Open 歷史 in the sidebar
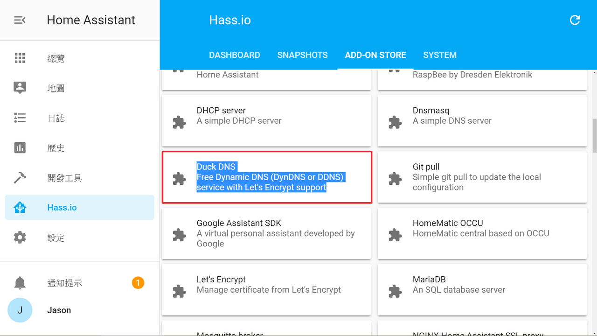Image resolution: width=597 pixels, height=336 pixels. click(x=80, y=148)
